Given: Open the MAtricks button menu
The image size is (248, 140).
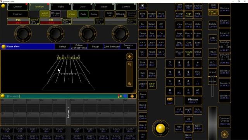Looking at the screenshot, I should [121, 14].
